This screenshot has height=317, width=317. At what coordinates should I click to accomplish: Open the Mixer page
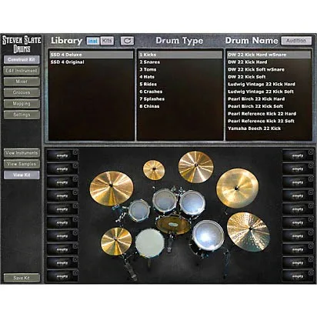coord(22,82)
